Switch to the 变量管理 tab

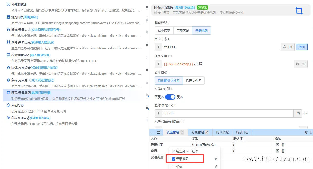tap(175, 132)
